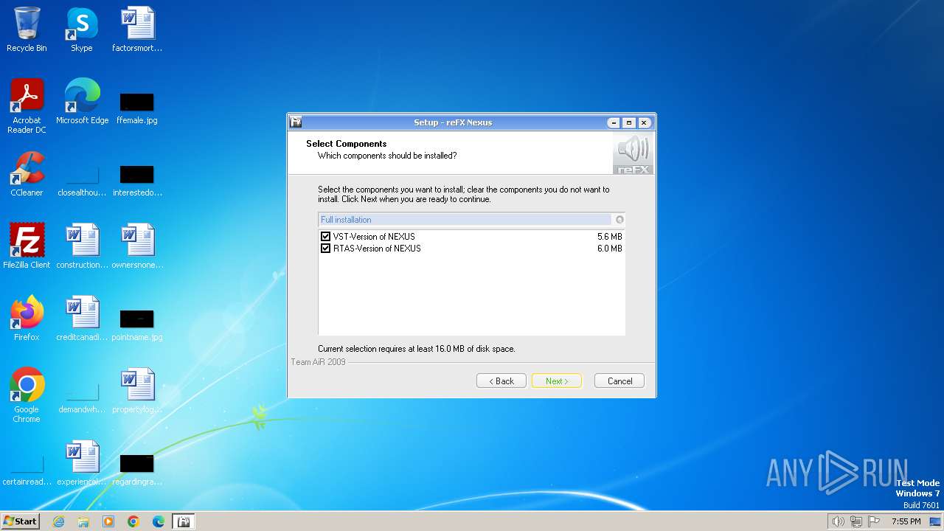
Task: Open the certainread desktop file
Action: pyautogui.click(x=27, y=471)
